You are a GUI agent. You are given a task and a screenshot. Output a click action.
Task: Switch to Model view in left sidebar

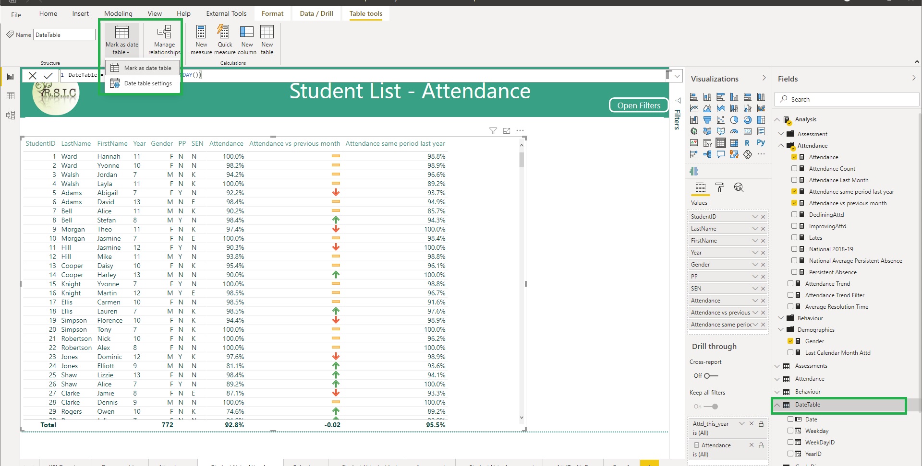pos(11,115)
